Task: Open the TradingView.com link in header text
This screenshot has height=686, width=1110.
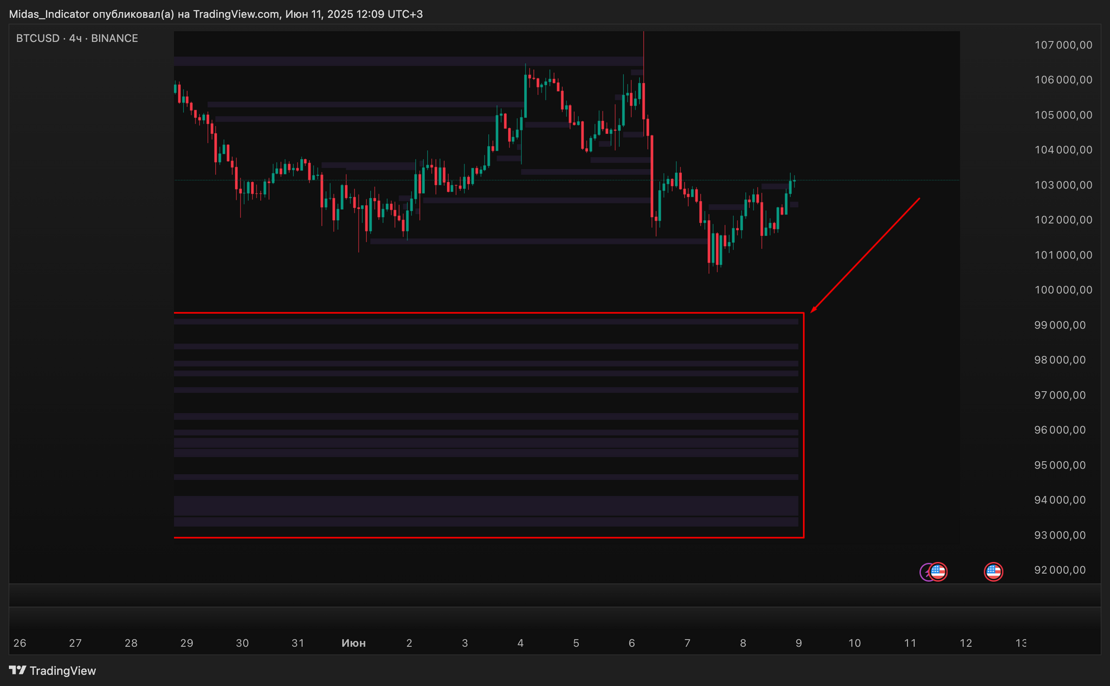Action: (235, 14)
